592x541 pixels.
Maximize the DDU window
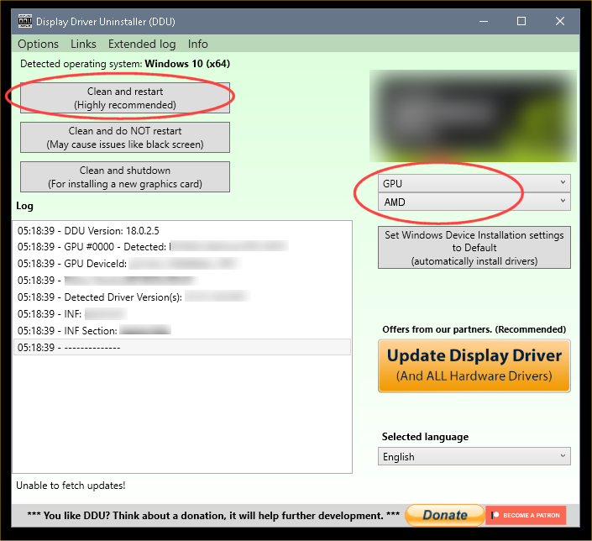coord(521,22)
